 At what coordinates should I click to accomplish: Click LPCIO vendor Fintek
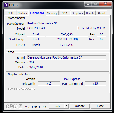[36, 45]
